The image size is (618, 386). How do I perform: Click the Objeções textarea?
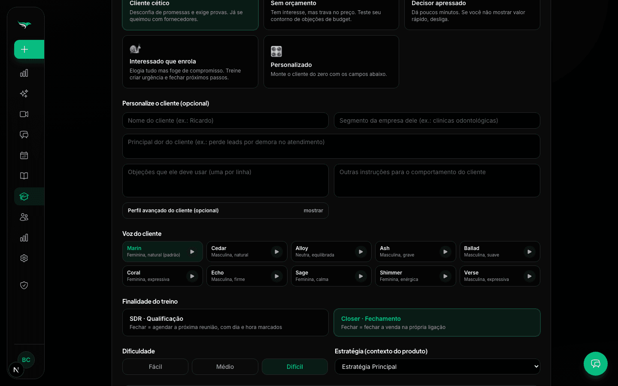(x=225, y=181)
